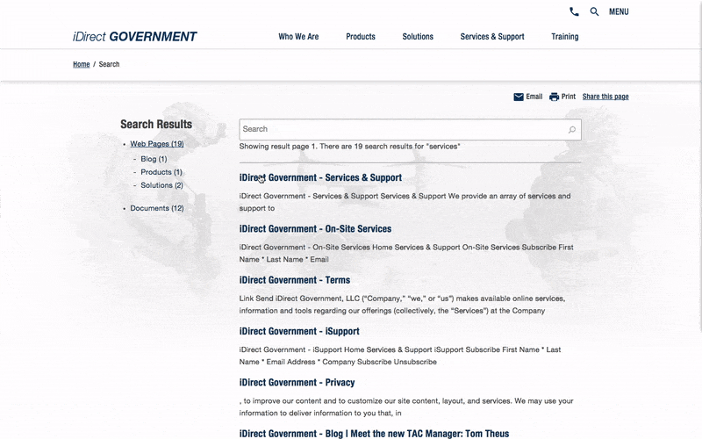The width and height of the screenshot is (702, 439).
Task: Open the Solutions navigation item
Action: click(418, 37)
